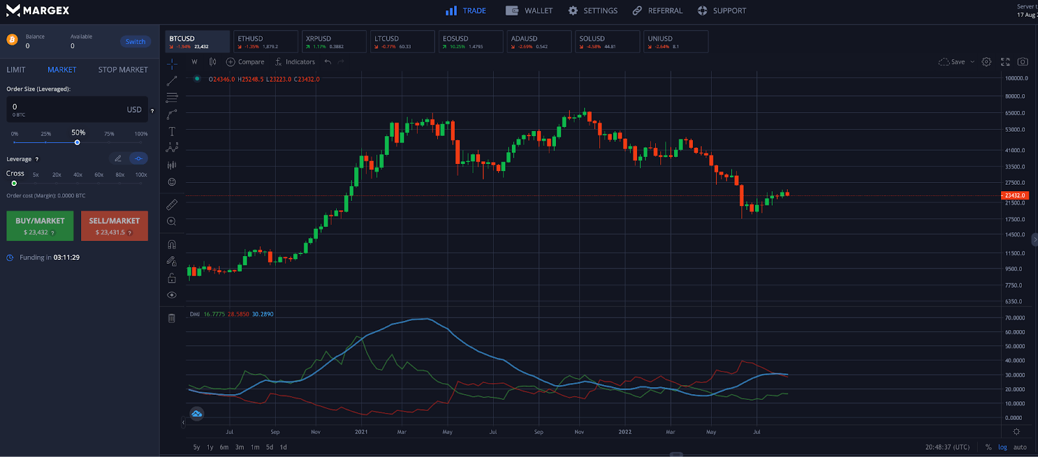
Task: Open chart settings gear icon
Action: tap(986, 62)
